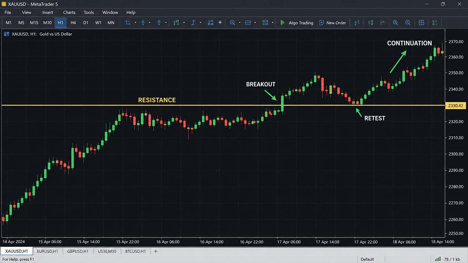This screenshot has height=263, width=468.
Task: Click the 2330.42 price level label
Action: coord(455,106)
